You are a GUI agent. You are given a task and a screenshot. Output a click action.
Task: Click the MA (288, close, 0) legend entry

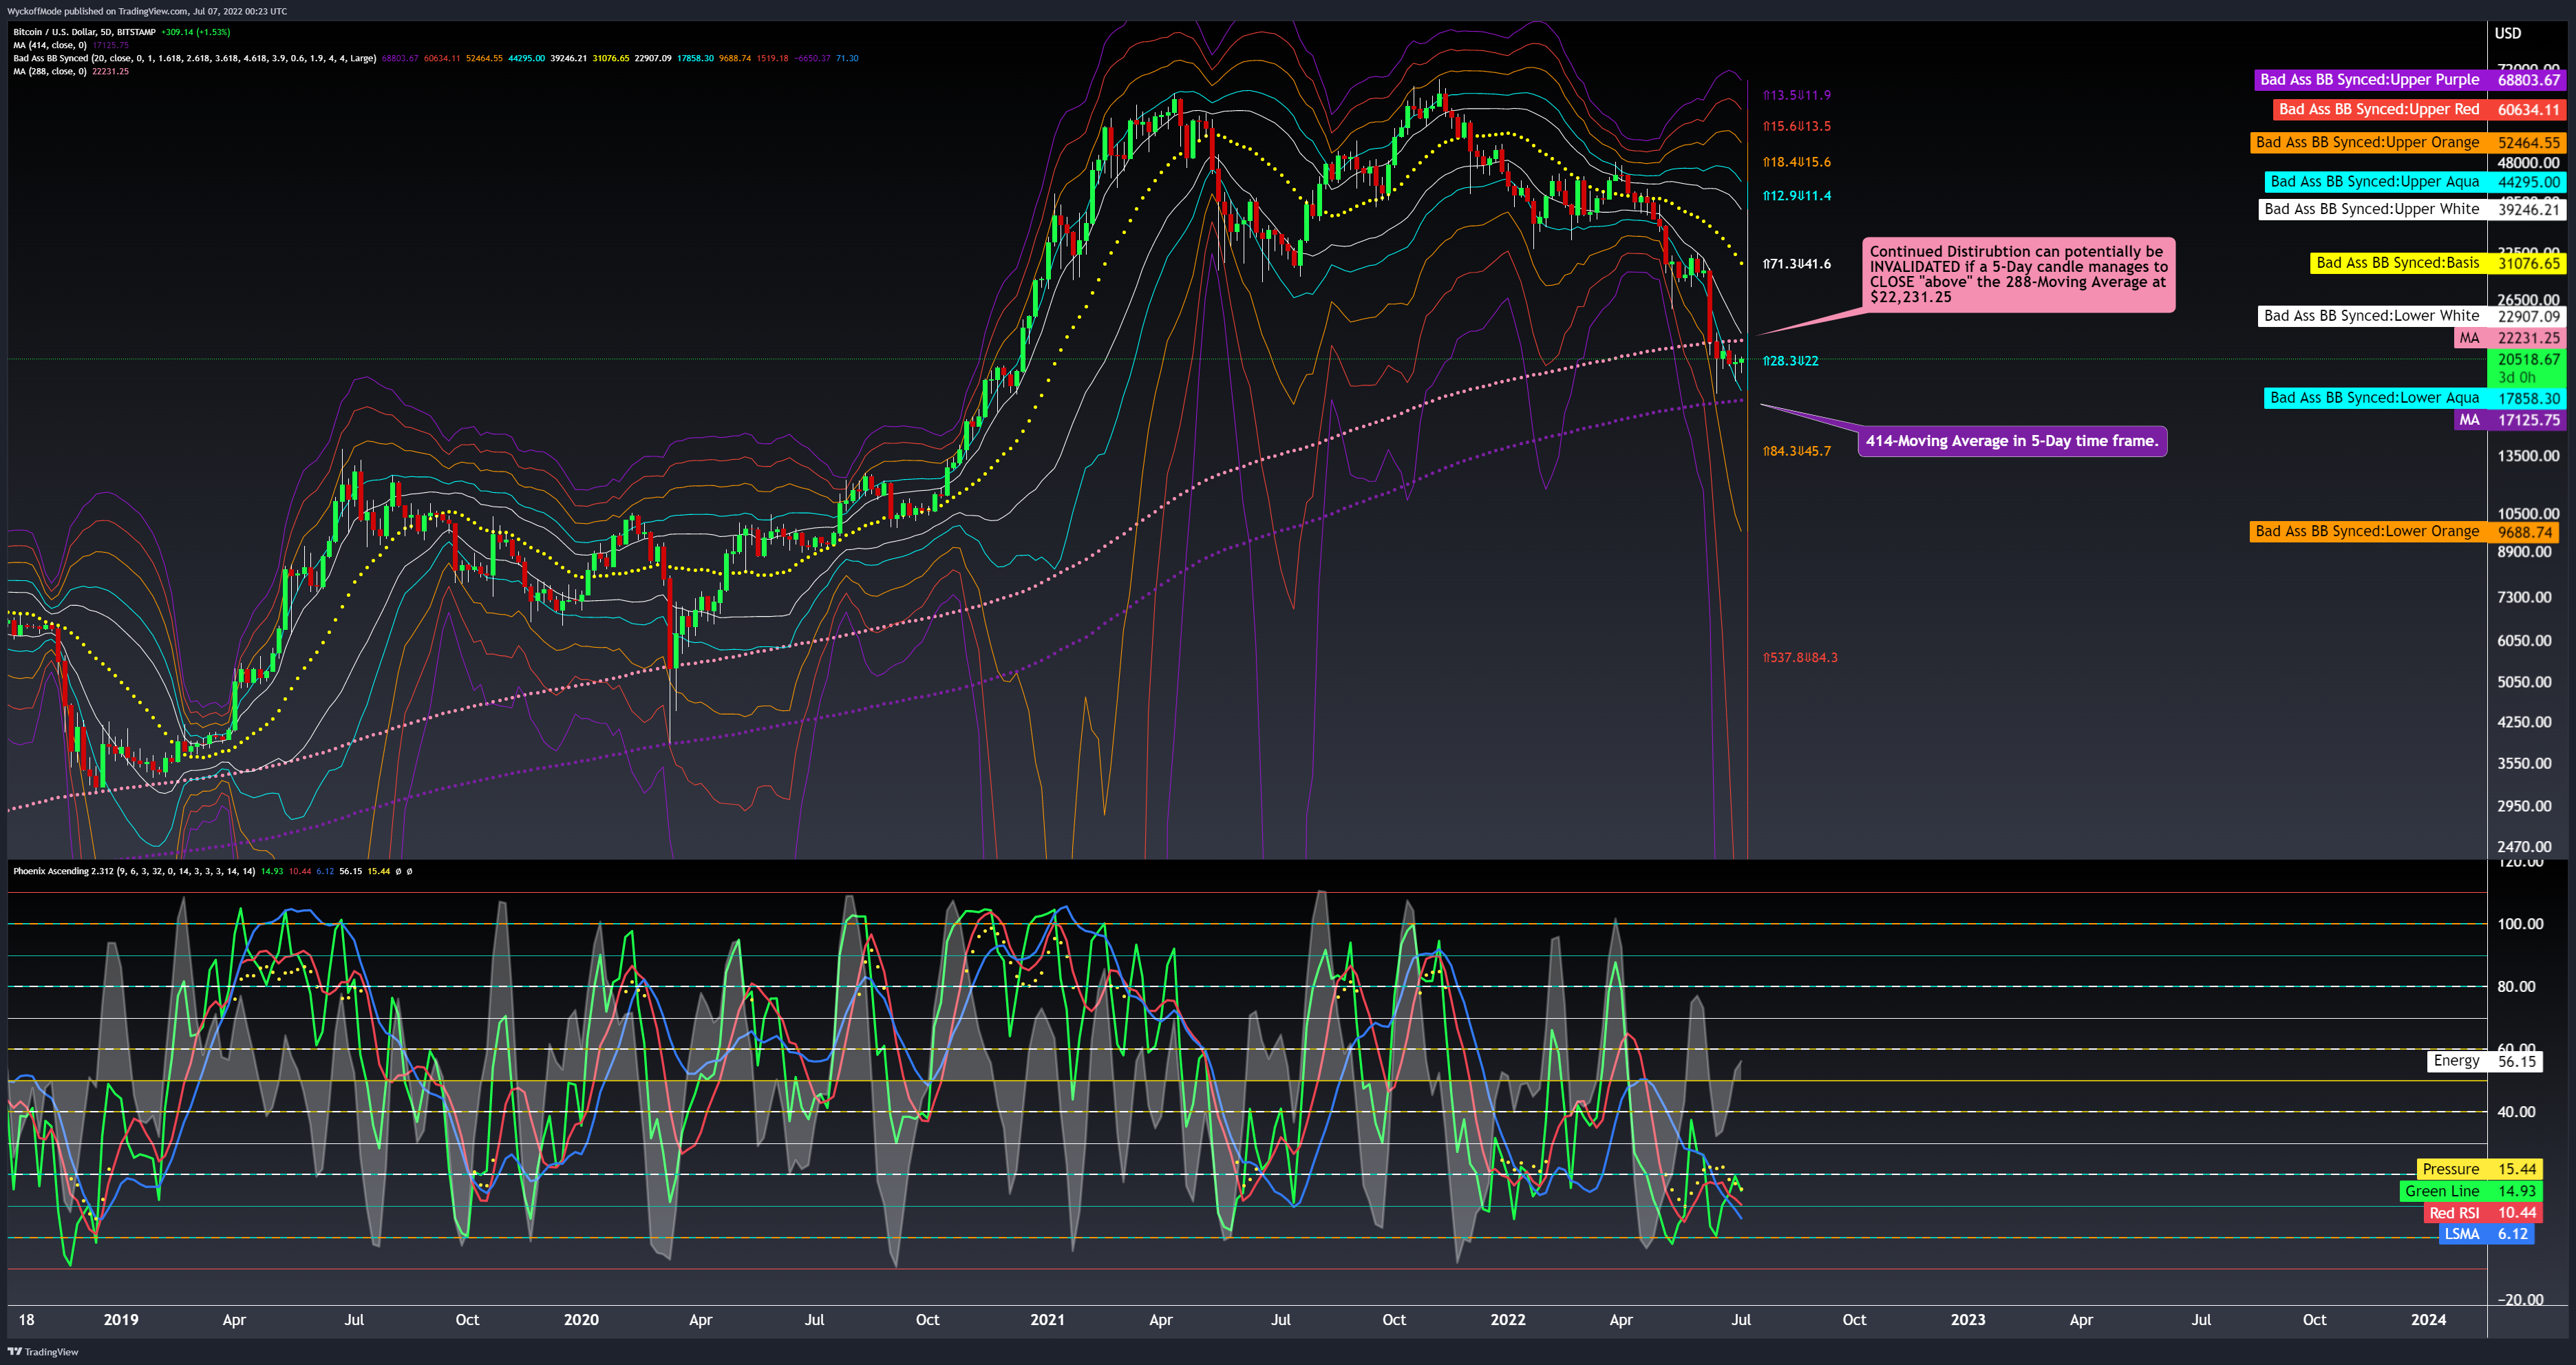pyautogui.click(x=50, y=71)
